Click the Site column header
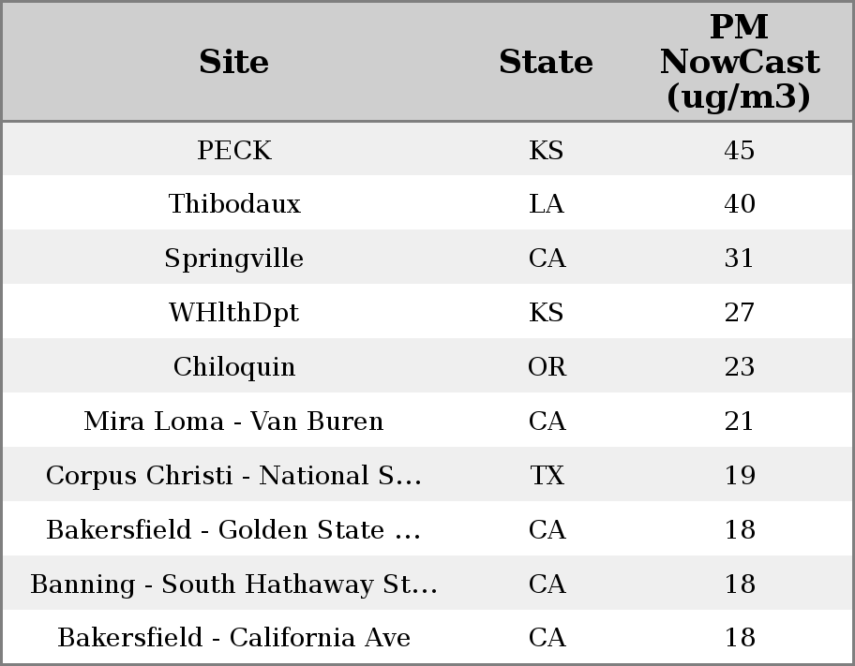This screenshot has height=666, width=855. (234, 62)
